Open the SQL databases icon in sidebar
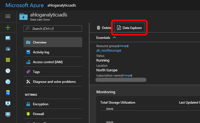 click(x=8, y=93)
